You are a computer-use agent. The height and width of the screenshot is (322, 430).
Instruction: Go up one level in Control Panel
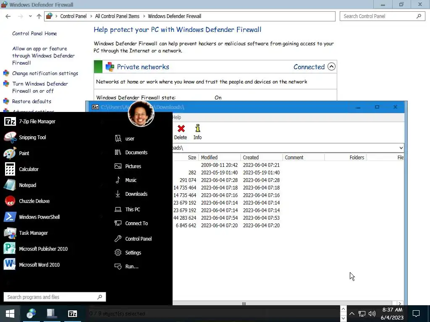click(x=39, y=16)
